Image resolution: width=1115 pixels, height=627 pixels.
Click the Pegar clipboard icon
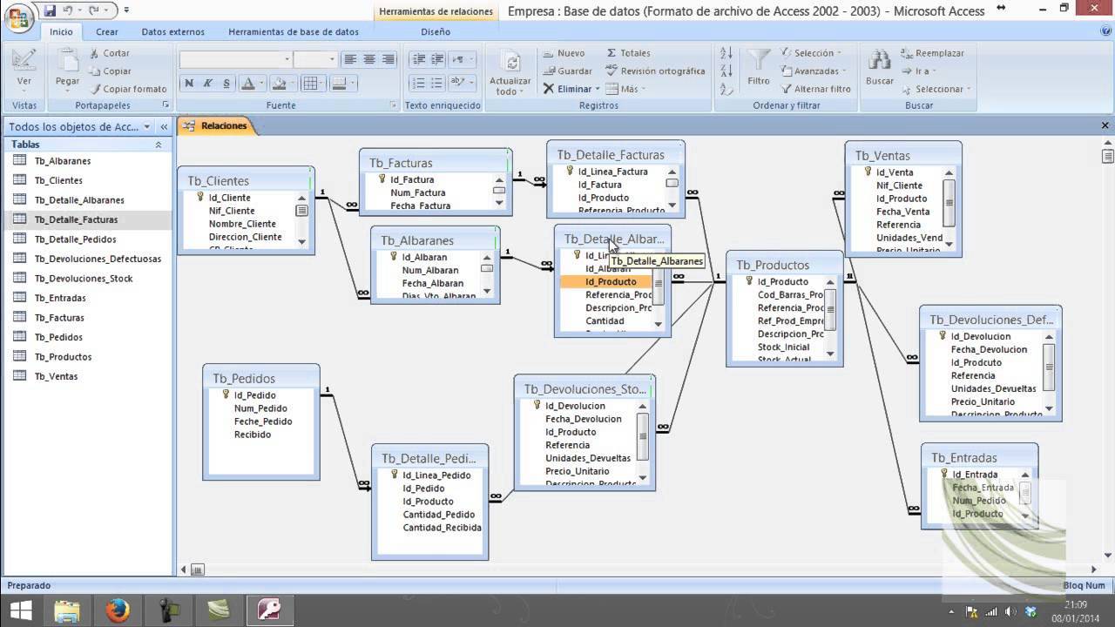click(68, 61)
